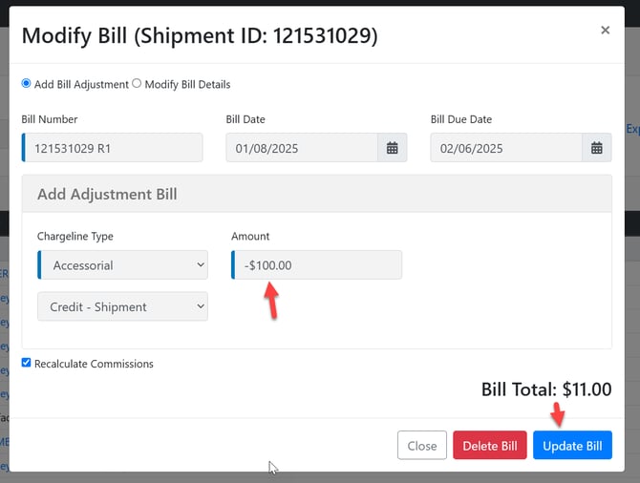
Task: Click the Chargeline Type label
Action: click(x=81, y=236)
